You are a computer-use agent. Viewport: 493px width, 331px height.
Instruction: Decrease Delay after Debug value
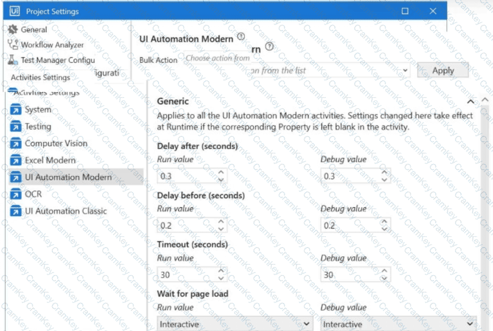(x=384, y=180)
